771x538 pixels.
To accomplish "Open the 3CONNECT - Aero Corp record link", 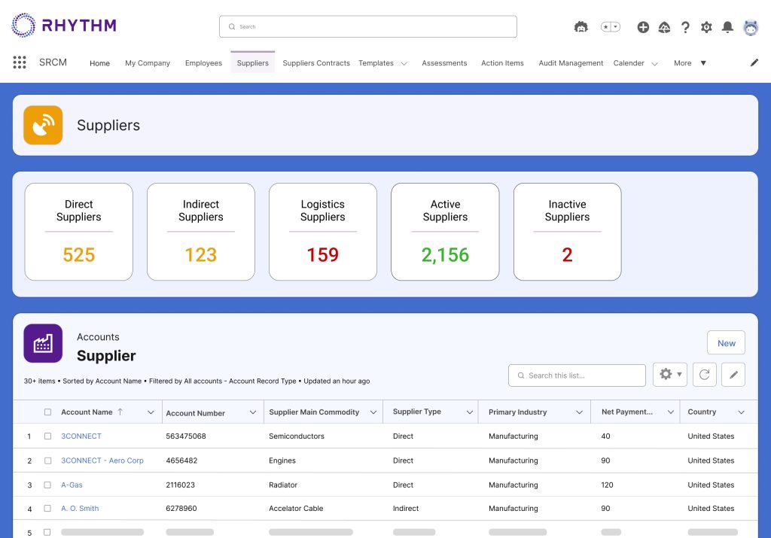I will click(102, 460).
